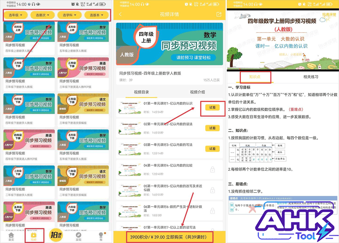Open the 三年级下册数学人教版 course card
339x243 pixels.
click(29, 74)
